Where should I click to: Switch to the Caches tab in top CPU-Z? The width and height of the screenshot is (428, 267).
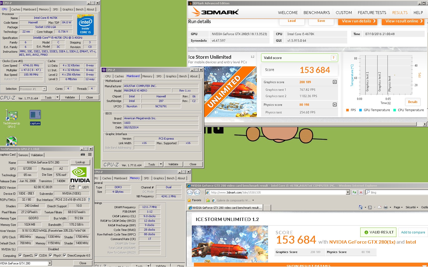16,9
